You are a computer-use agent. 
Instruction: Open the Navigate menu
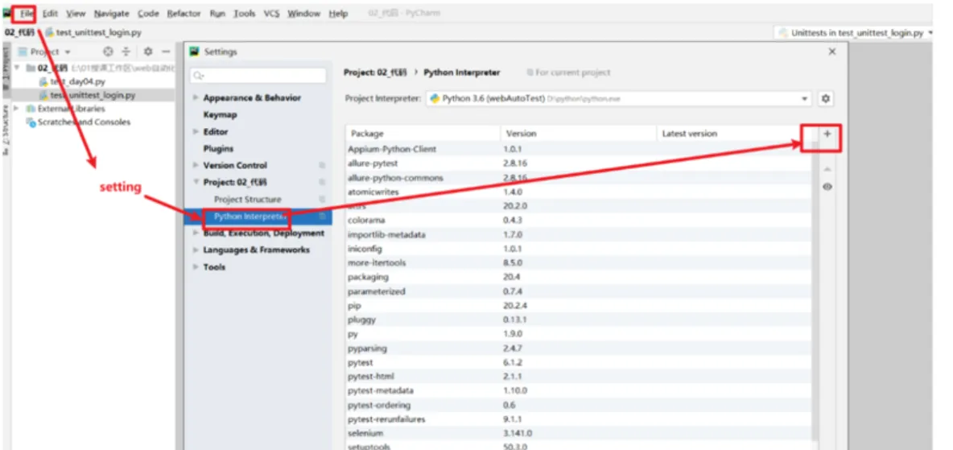click(112, 14)
